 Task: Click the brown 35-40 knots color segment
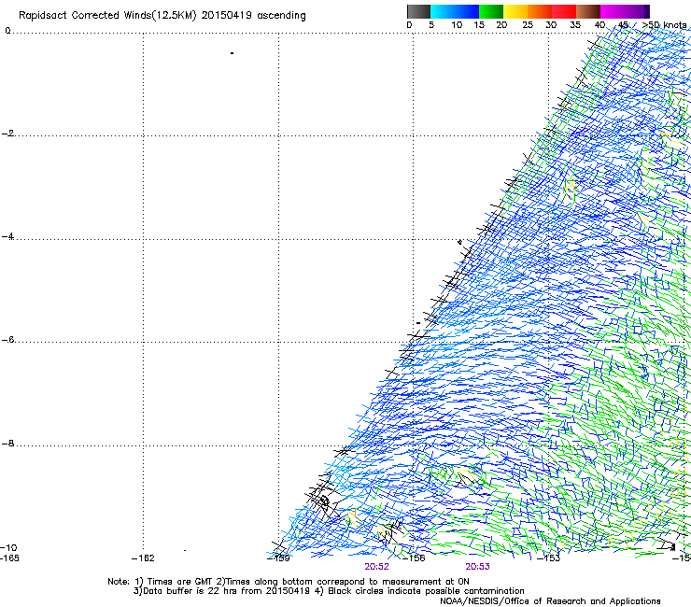pyautogui.click(x=588, y=11)
